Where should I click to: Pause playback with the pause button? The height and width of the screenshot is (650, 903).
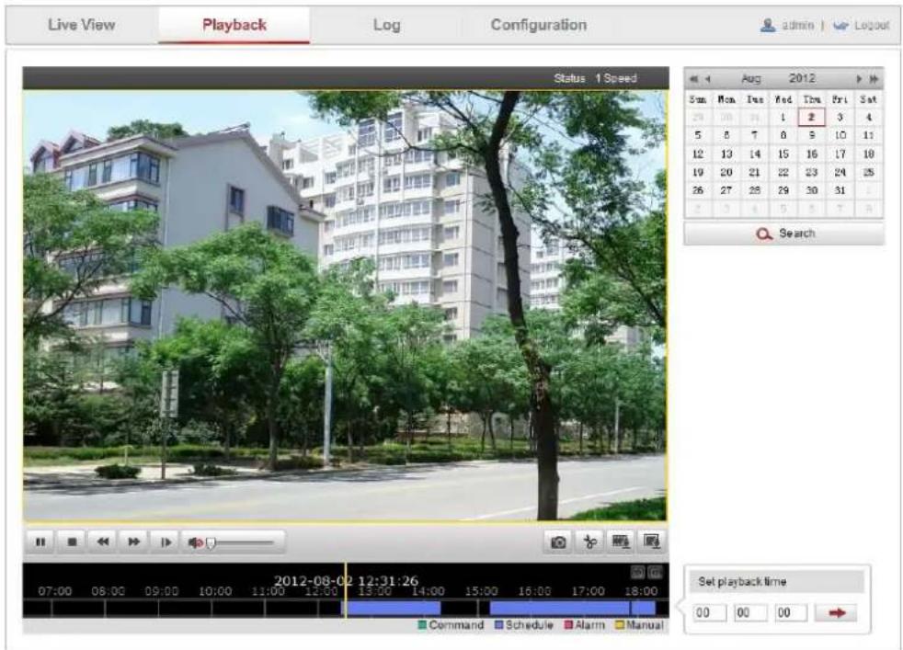coord(40,542)
